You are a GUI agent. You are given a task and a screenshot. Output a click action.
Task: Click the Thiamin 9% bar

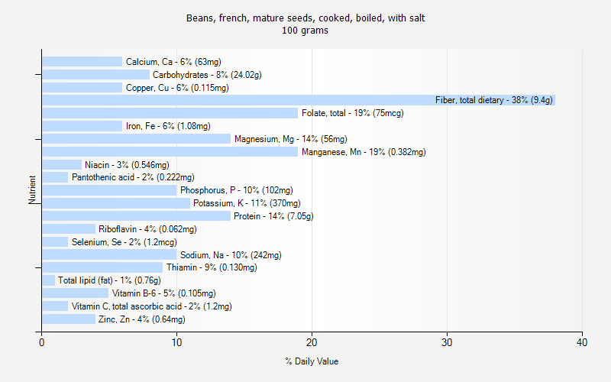(x=102, y=267)
